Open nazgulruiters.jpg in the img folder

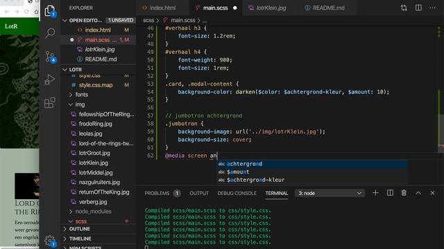pyautogui.click(x=99, y=182)
